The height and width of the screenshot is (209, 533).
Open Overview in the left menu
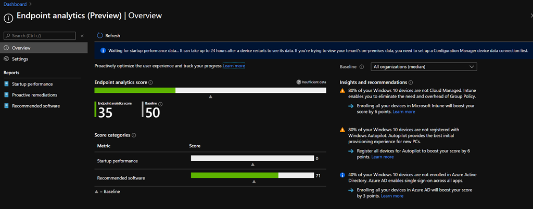21,48
